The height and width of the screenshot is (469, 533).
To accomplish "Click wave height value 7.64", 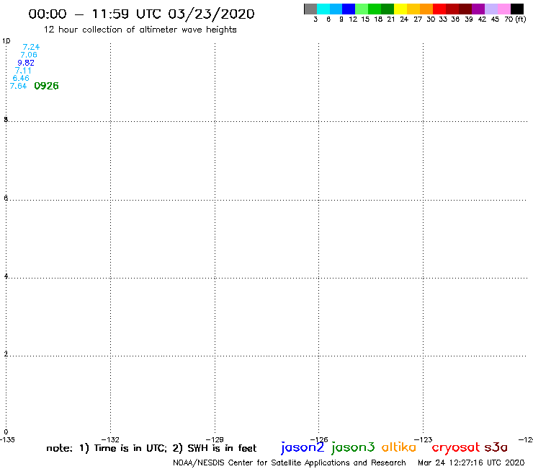I will pyautogui.click(x=18, y=86).
